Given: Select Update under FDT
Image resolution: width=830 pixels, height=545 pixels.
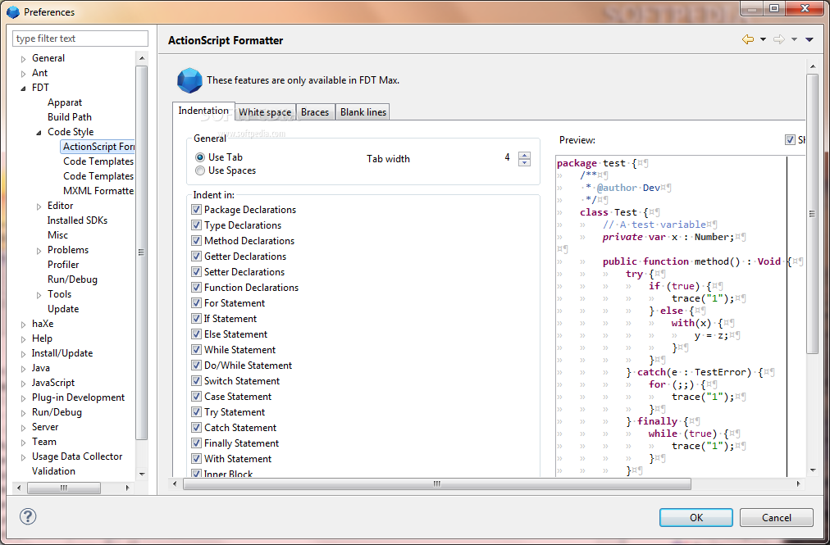Looking at the screenshot, I should (63, 309).
